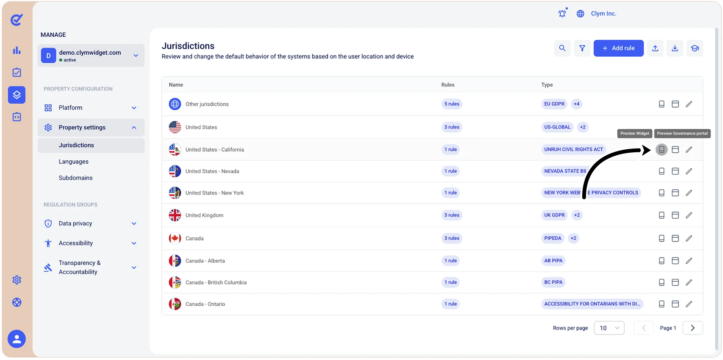Image resolution: width=723 pixels, height=360 pixels.
Task: Click the +4 badge for Other jurisdictions
Action: click(576, 104)
